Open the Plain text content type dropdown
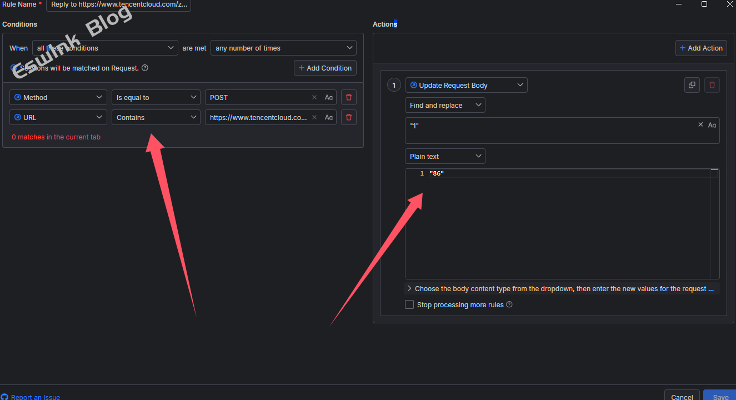The image size is (736, 400). 445,156
